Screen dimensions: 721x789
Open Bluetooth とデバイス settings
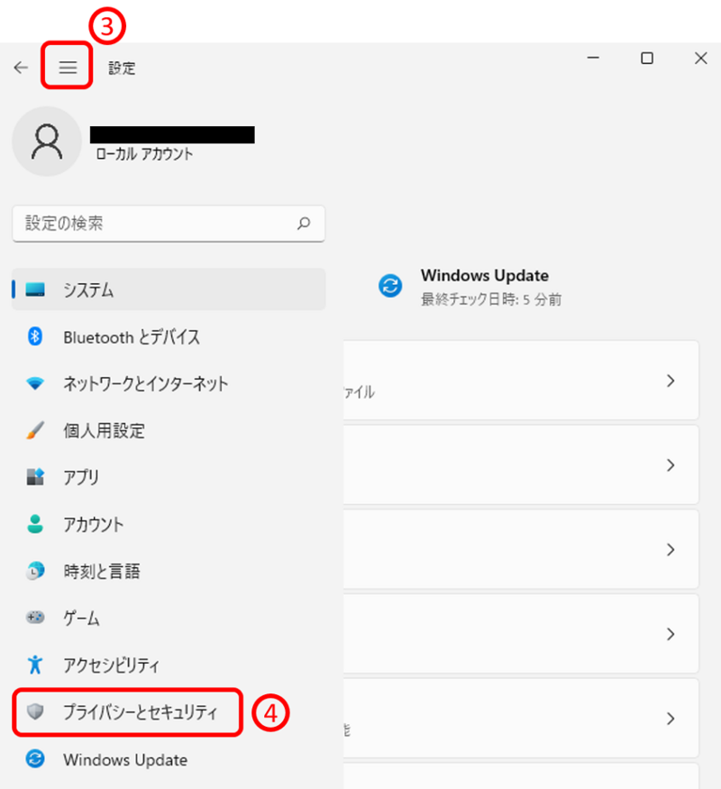click(x=169, y=336)
